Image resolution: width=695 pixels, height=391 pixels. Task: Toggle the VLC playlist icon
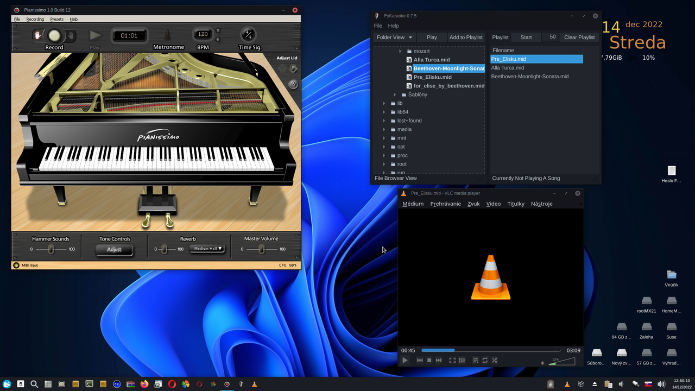(476, 360)
